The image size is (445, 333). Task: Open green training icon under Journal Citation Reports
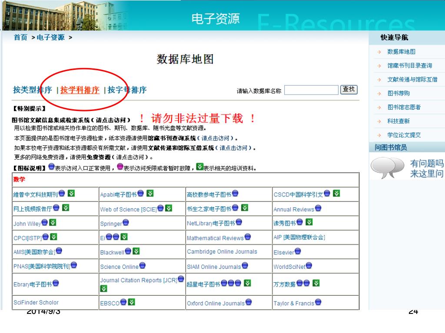(x=104, y=288)
